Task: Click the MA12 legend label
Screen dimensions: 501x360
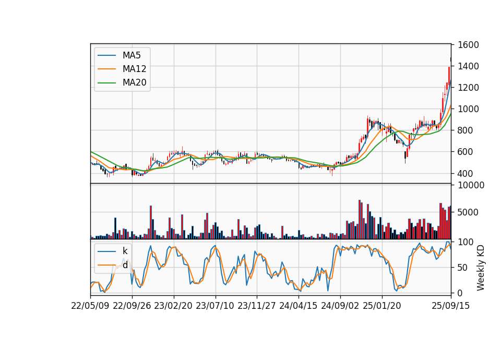Action: pos(134,69)
